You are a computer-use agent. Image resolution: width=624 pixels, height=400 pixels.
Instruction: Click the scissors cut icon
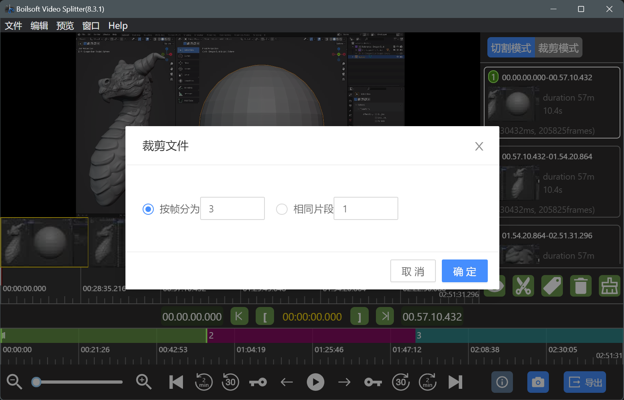click(x=523, y=286)
